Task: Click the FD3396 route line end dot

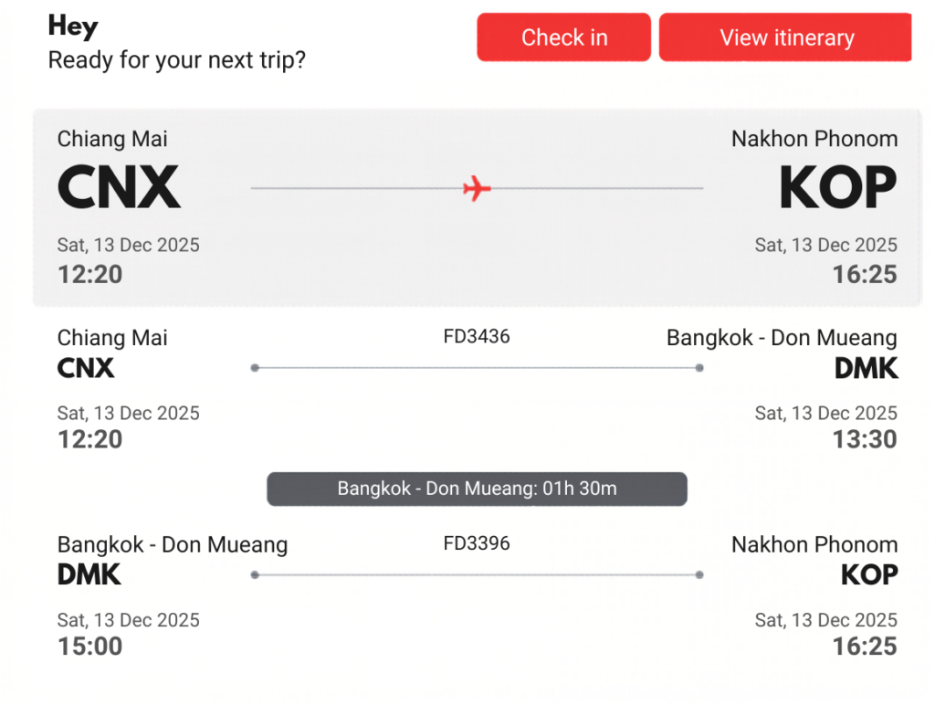Action: 699,575
